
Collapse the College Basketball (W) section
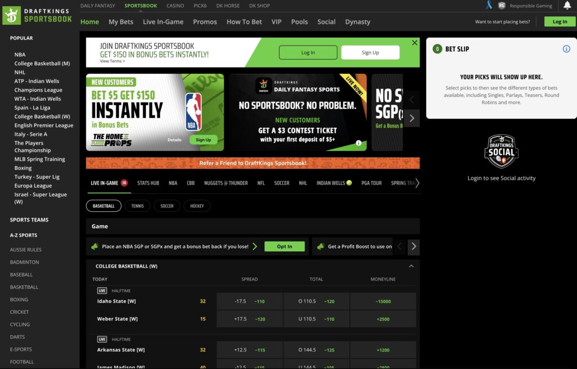coord(411,266)
